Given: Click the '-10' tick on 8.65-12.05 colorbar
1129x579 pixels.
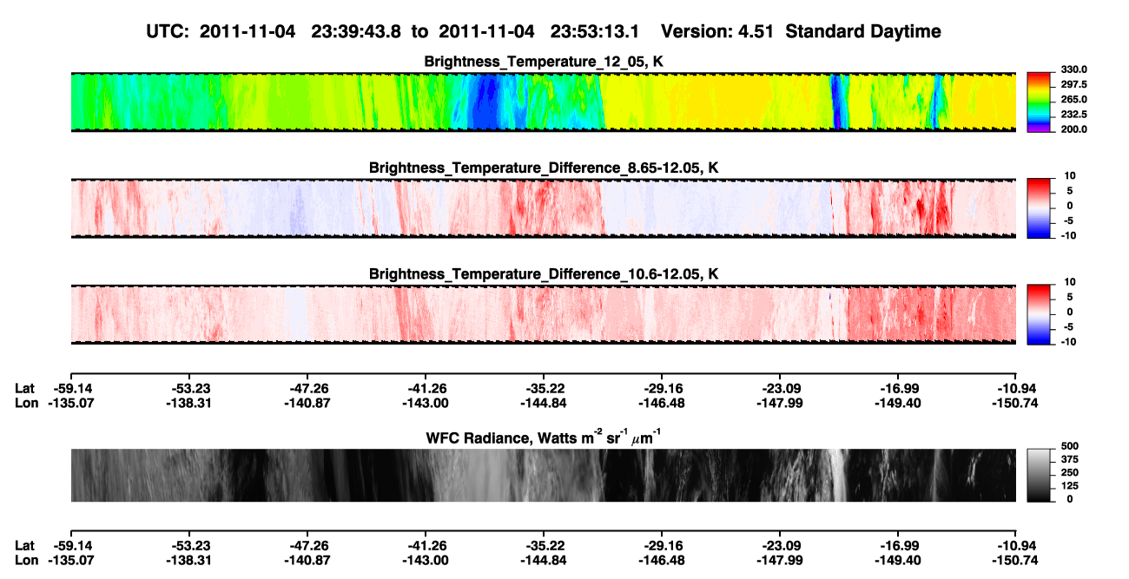Looking at the screenshot, I should coord(1067,236).
